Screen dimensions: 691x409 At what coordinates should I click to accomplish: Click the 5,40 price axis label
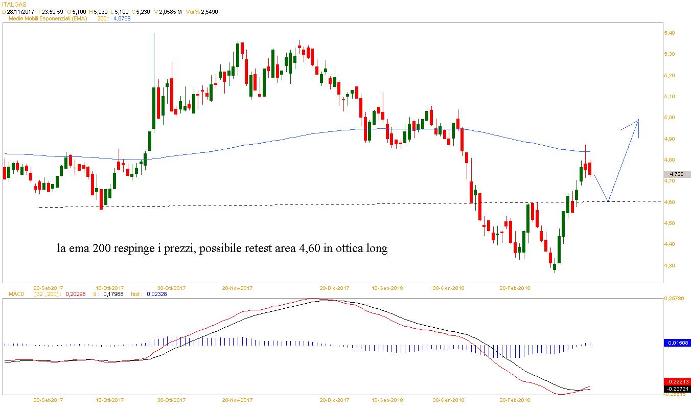tap(669, 33)
